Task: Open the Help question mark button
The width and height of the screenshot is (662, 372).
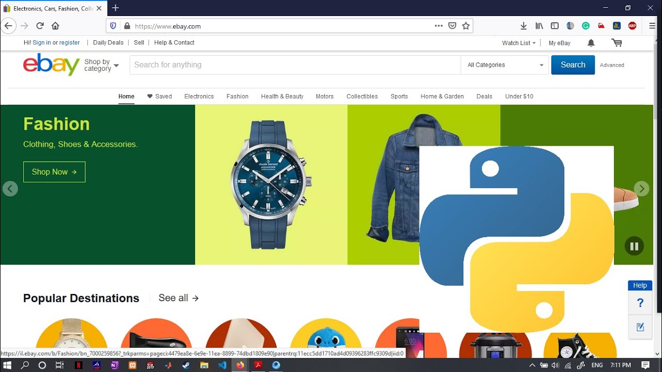Action: [x=640, y=303]
